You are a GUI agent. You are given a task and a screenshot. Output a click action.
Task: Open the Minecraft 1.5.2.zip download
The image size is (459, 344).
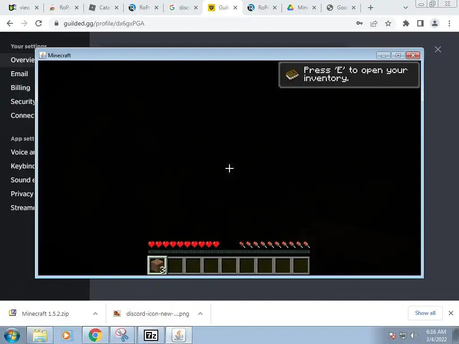pos(45,314)
